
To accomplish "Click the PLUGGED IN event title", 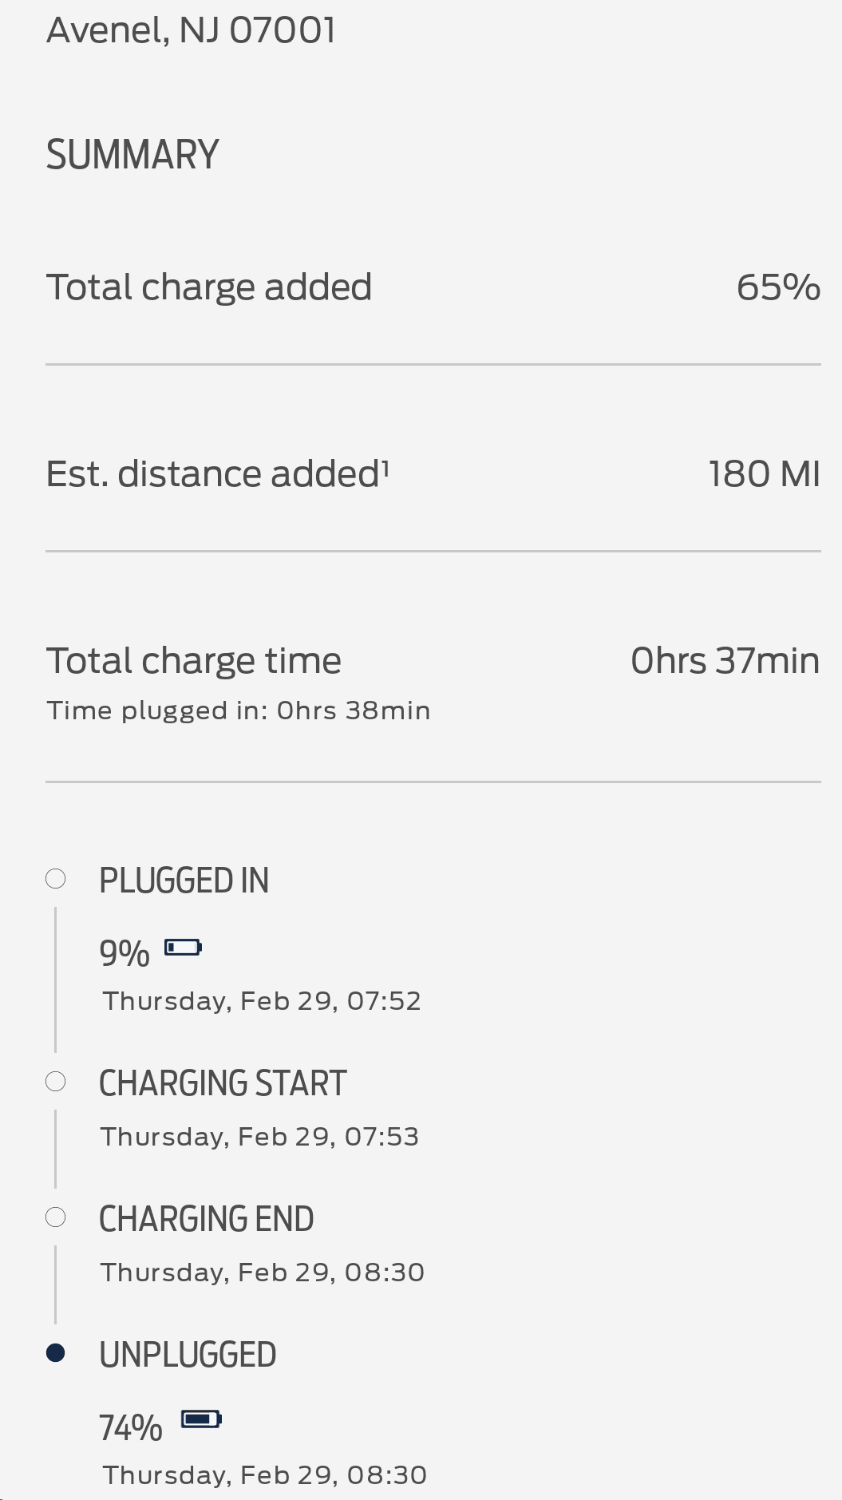I will (x=184, y=881).
